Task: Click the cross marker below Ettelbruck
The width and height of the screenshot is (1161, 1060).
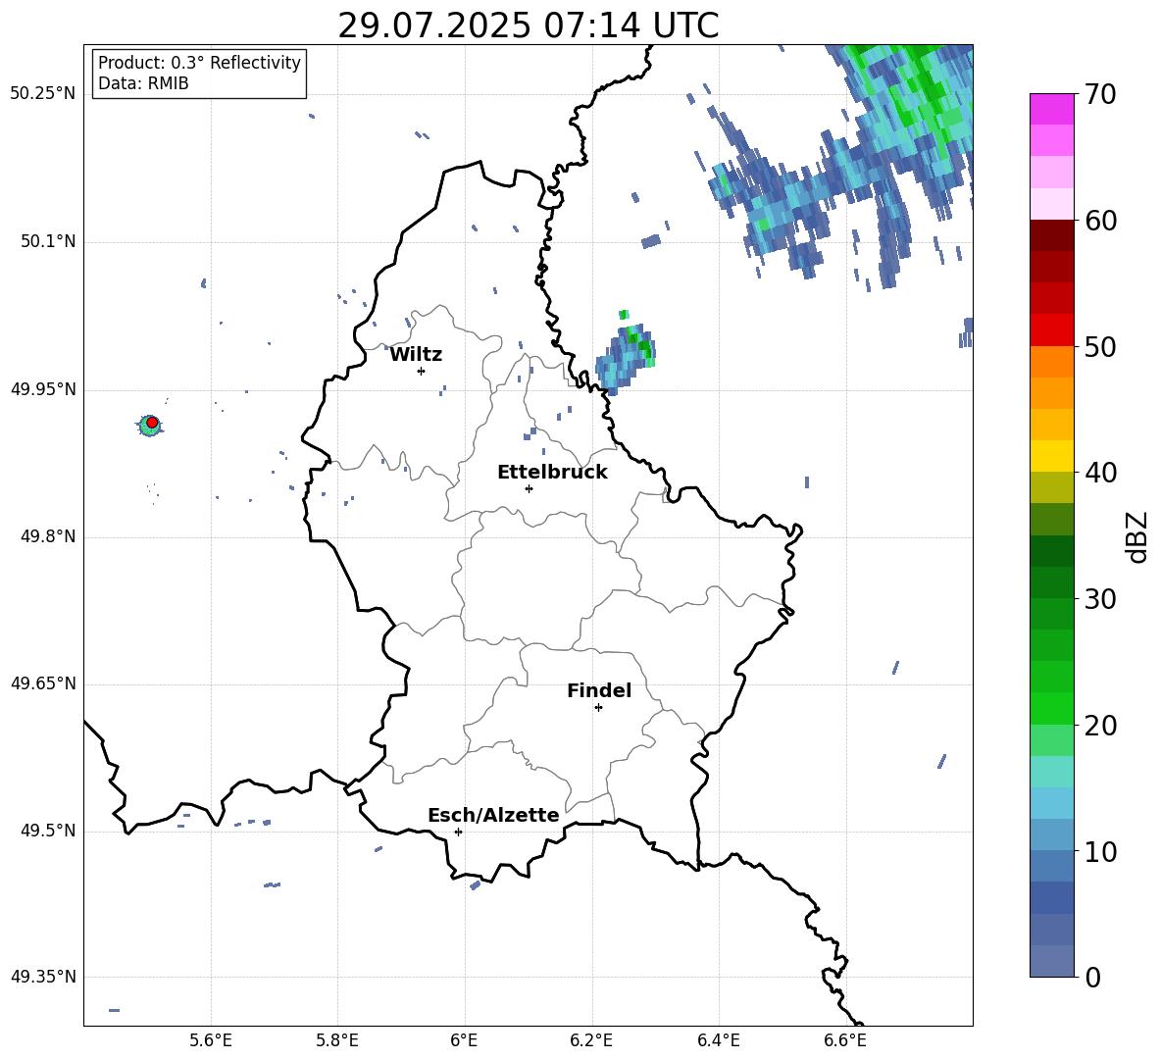Action: [529, 488]
